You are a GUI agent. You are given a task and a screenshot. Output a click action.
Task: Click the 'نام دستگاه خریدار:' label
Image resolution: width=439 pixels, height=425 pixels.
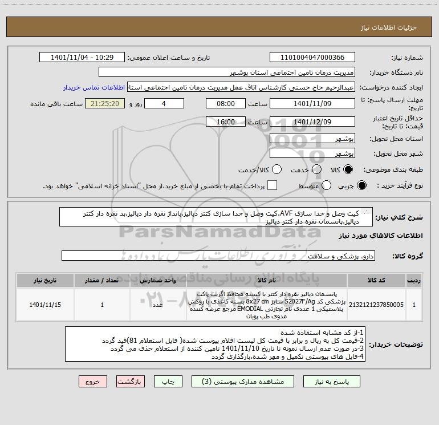396,73
